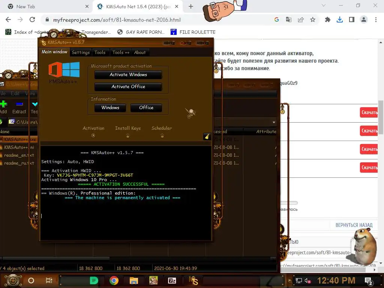384x288 pixels.
Task: Open the About tab in KMSAuto++
Action: pyautogui.click(x=140, y=52)
